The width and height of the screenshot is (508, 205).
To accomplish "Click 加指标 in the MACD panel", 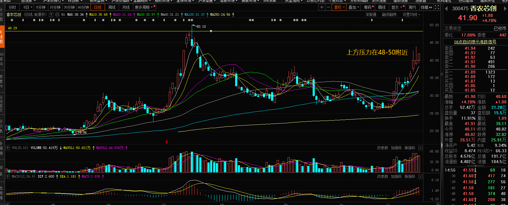I will (x=396, y=176).
